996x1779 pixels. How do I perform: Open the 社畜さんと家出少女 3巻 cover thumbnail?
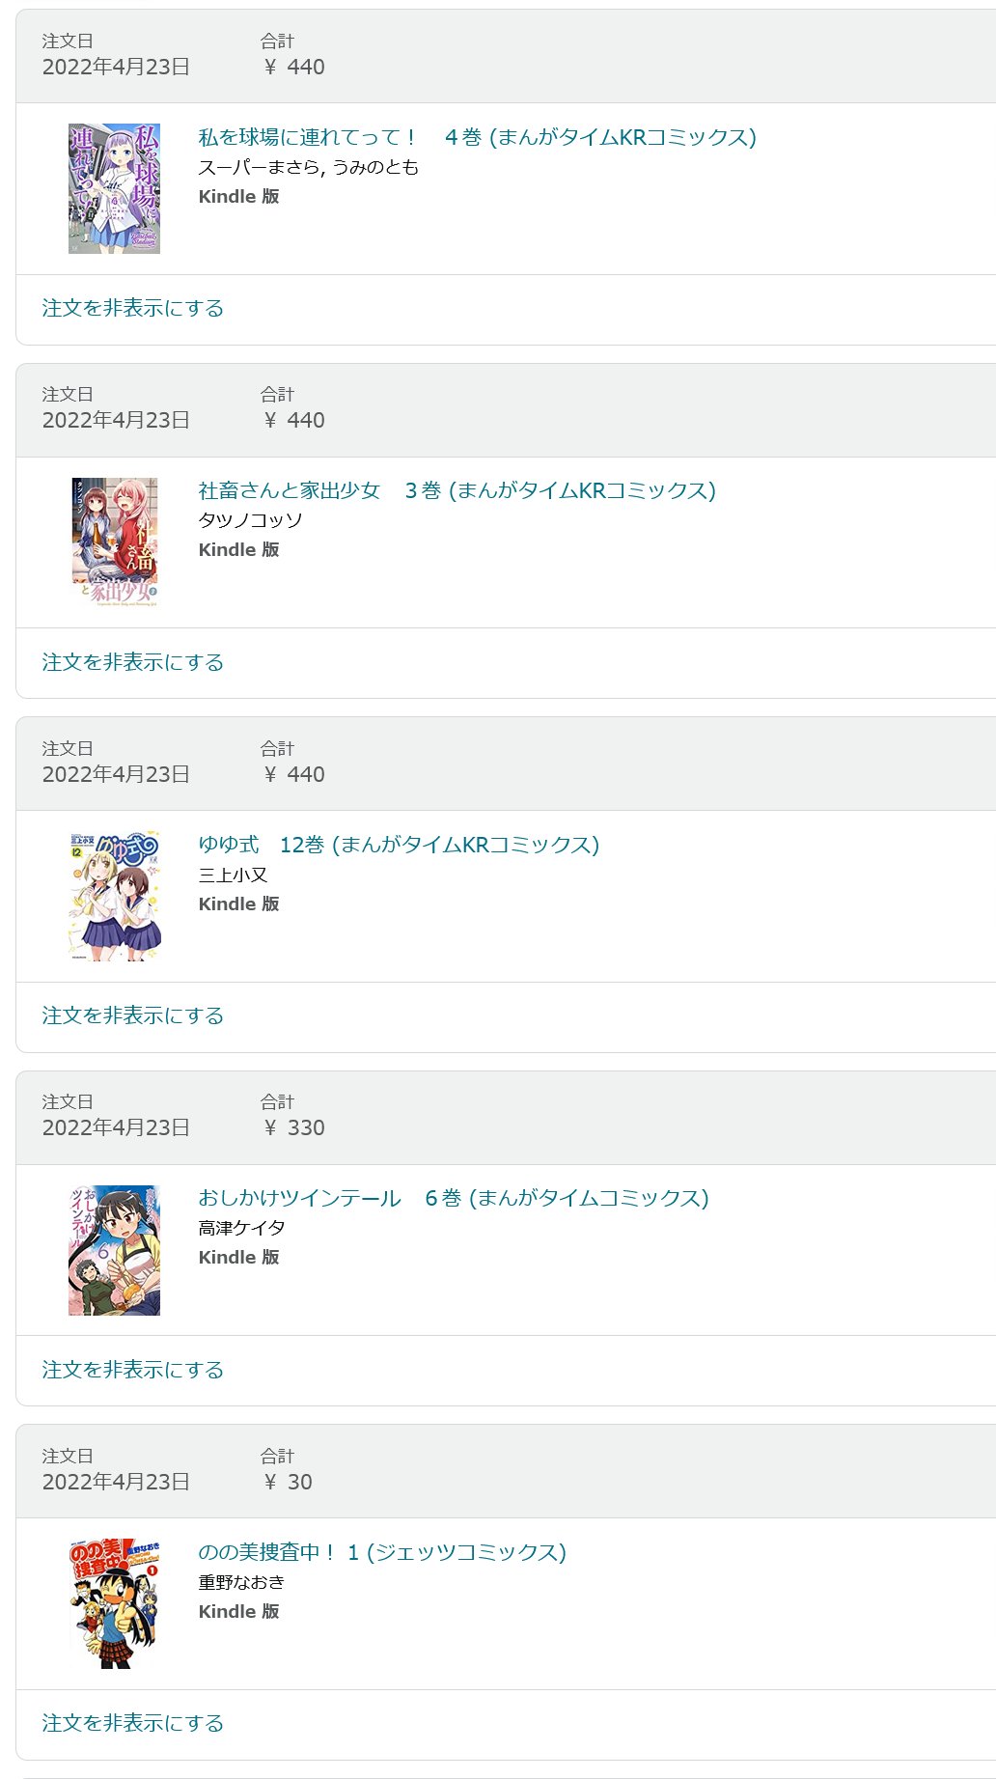pos(114,542)
